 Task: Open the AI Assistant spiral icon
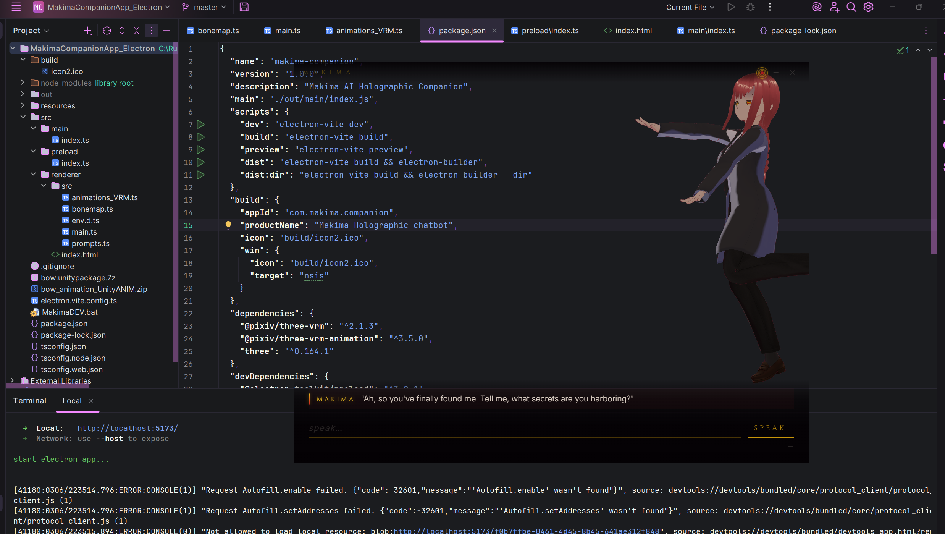tap(817, 7)
